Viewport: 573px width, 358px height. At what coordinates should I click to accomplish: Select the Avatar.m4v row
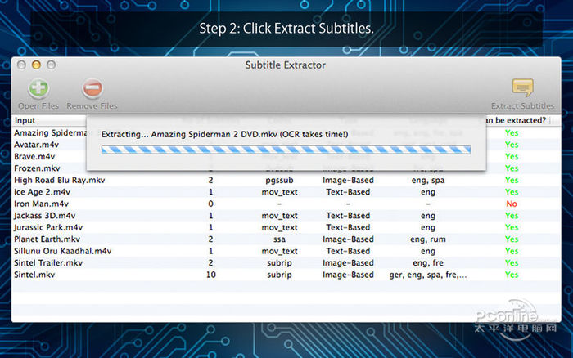(35, 145)
